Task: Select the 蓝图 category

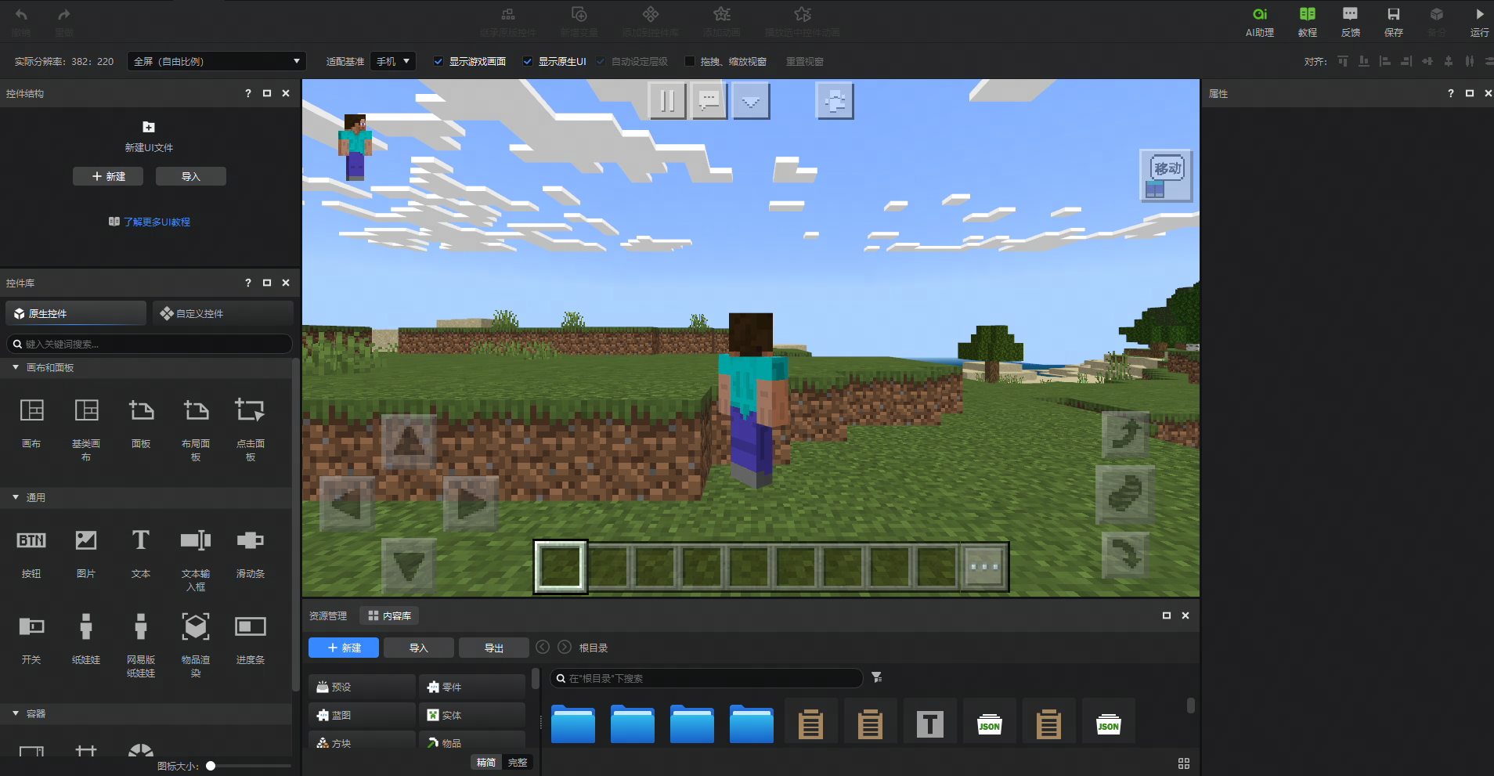Action: tap(362, 715)
